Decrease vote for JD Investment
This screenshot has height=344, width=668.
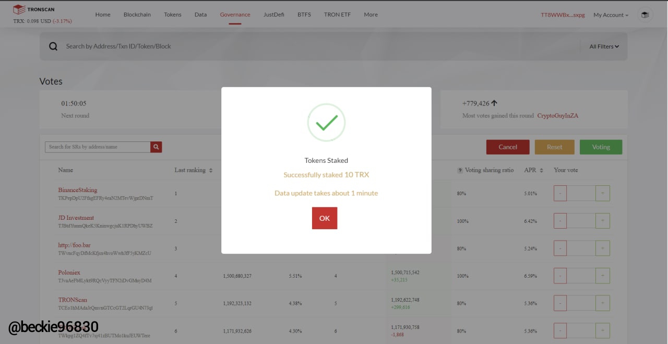(560, 221)
